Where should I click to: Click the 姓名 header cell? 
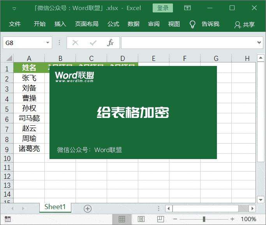pos(29,67)
